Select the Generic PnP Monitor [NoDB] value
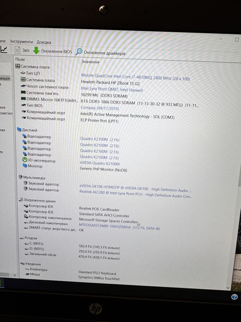Viewport: 241px width, 322px height. tap(103, 169)
